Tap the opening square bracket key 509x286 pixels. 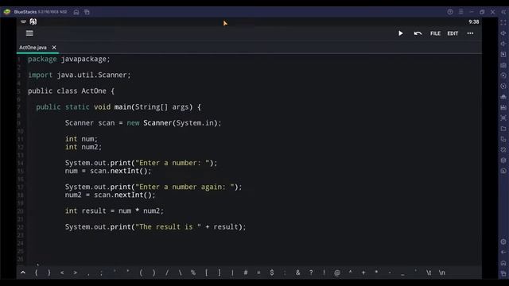(206, 272)
